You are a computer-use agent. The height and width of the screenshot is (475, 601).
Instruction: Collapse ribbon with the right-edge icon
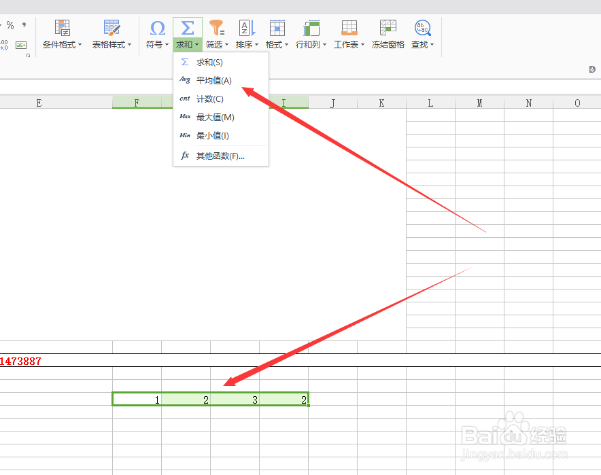click(592, 69)
